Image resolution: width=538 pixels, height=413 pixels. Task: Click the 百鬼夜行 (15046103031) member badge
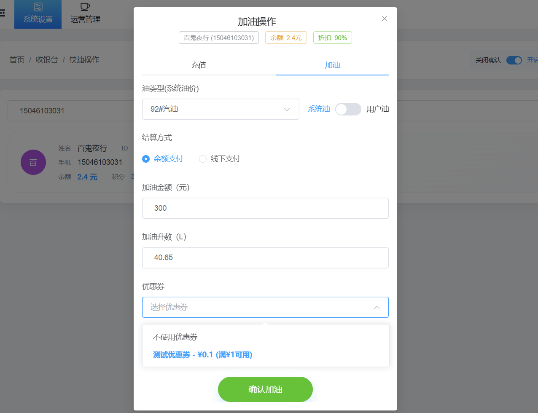click(x=218, y=37)
